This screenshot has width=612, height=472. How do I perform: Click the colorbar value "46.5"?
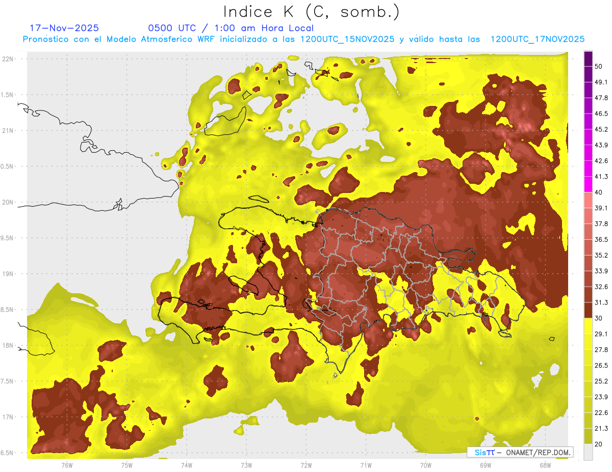pyautogui.click(x=601, y=114)
